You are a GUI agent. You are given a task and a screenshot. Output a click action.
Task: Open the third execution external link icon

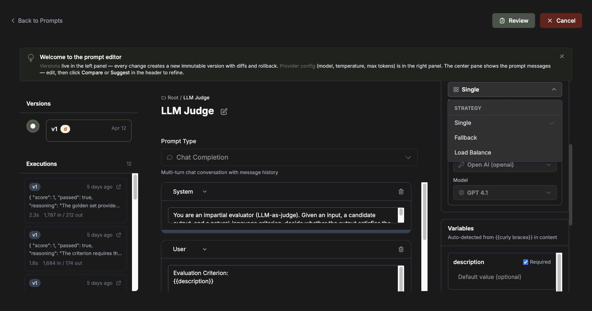[x=119, y=283]
